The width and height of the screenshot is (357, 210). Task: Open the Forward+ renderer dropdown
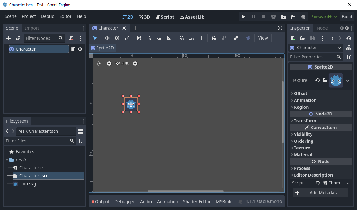[324, 17]
